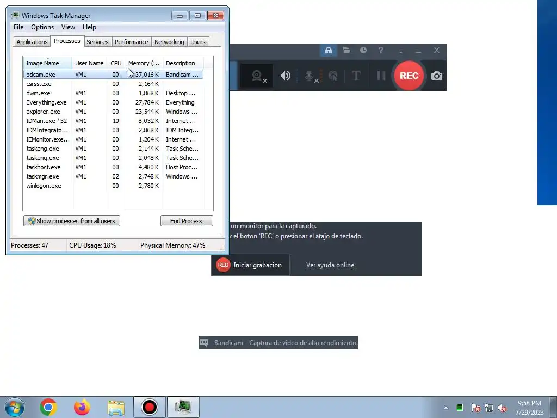Click the lock icon in Bandicam title bar

pyautogui.click(x=328, y=51)
